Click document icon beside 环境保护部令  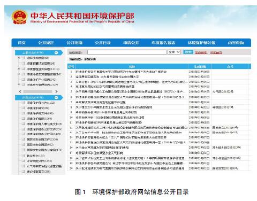coord(23,108)
